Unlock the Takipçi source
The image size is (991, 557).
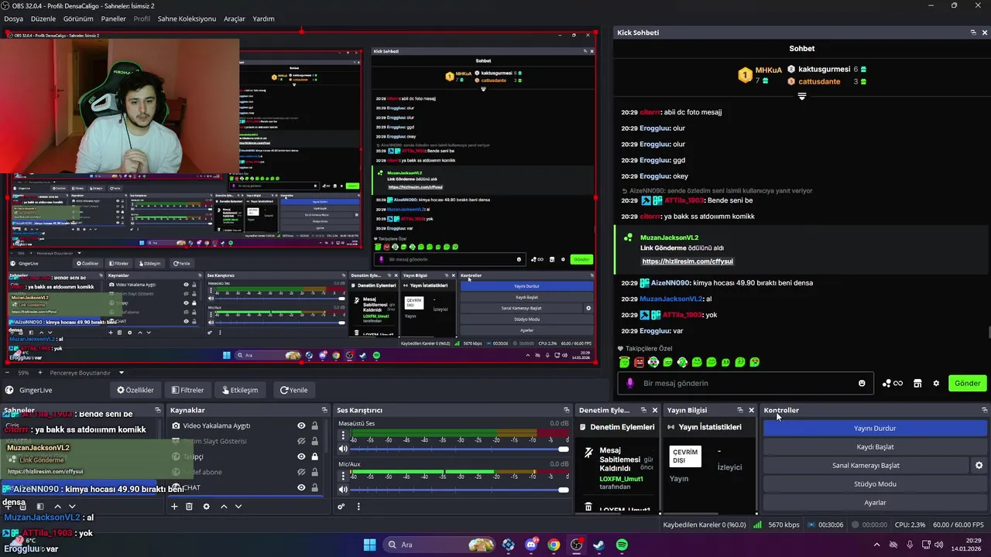coord(314,456)
